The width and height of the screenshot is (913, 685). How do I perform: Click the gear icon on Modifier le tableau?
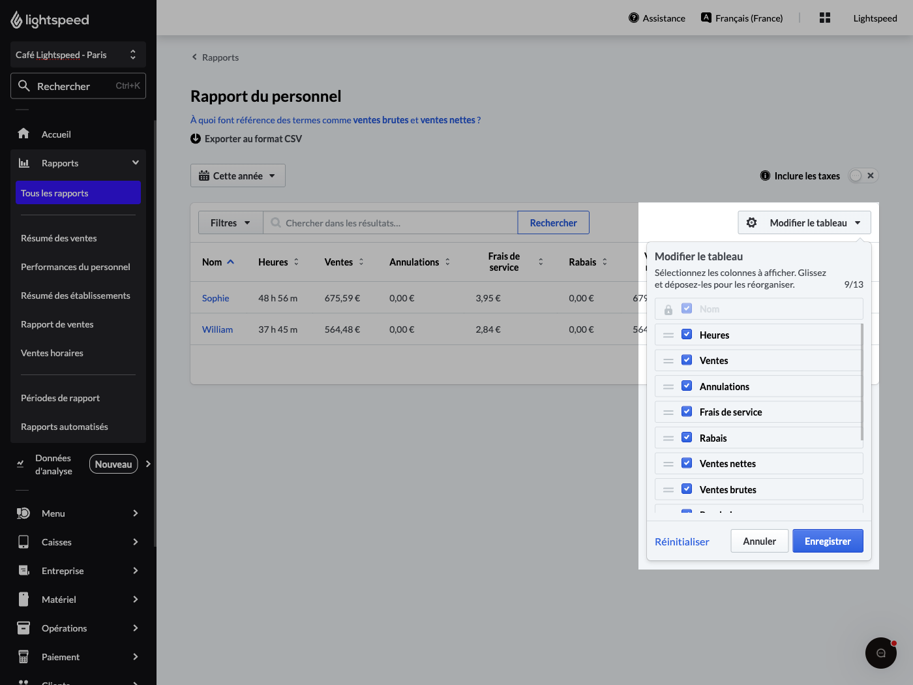[752, 222]
